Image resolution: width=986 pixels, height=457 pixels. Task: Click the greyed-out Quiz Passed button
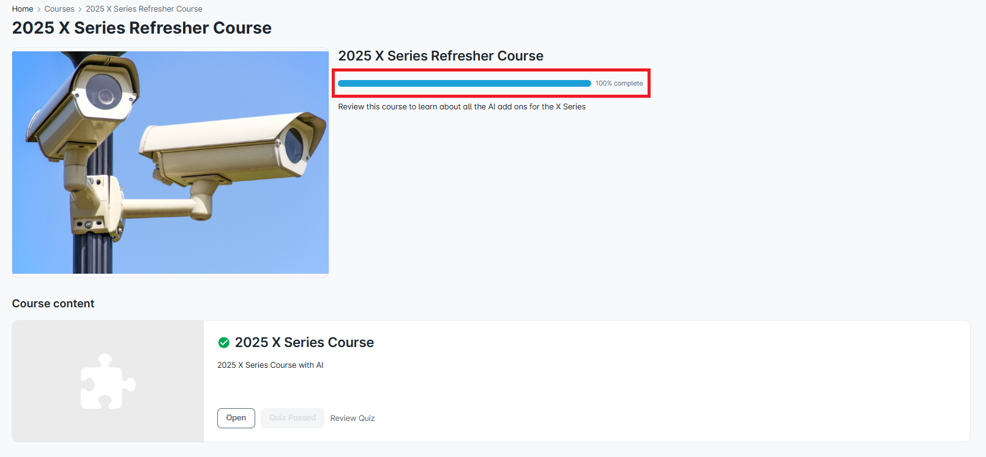[x=293, y=418]
